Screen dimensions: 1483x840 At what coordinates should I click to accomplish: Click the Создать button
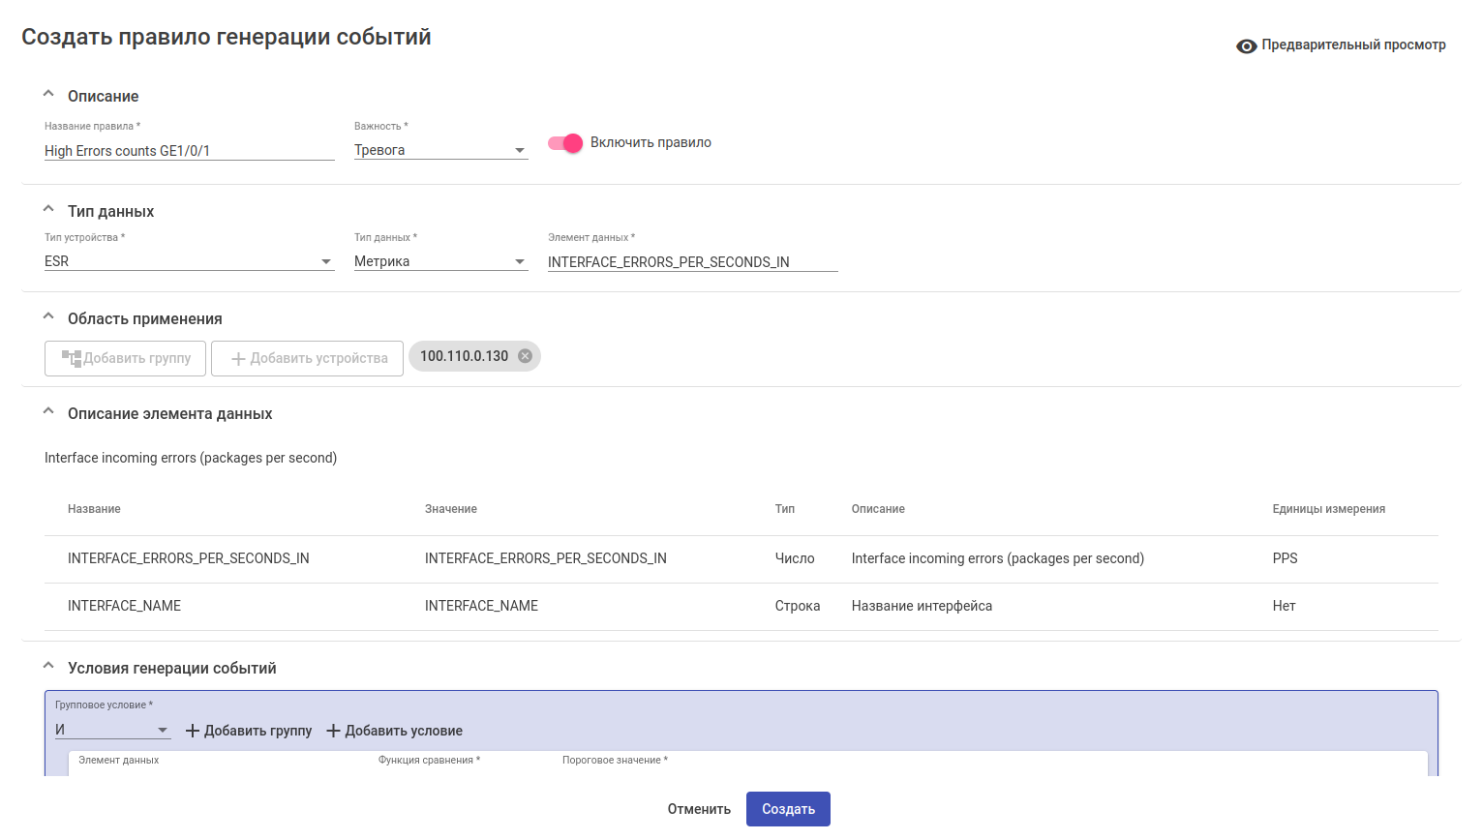click(x=788, y=809)
